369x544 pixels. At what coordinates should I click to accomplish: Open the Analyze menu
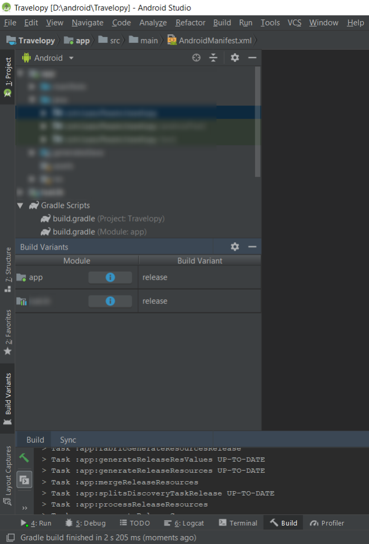153,23
